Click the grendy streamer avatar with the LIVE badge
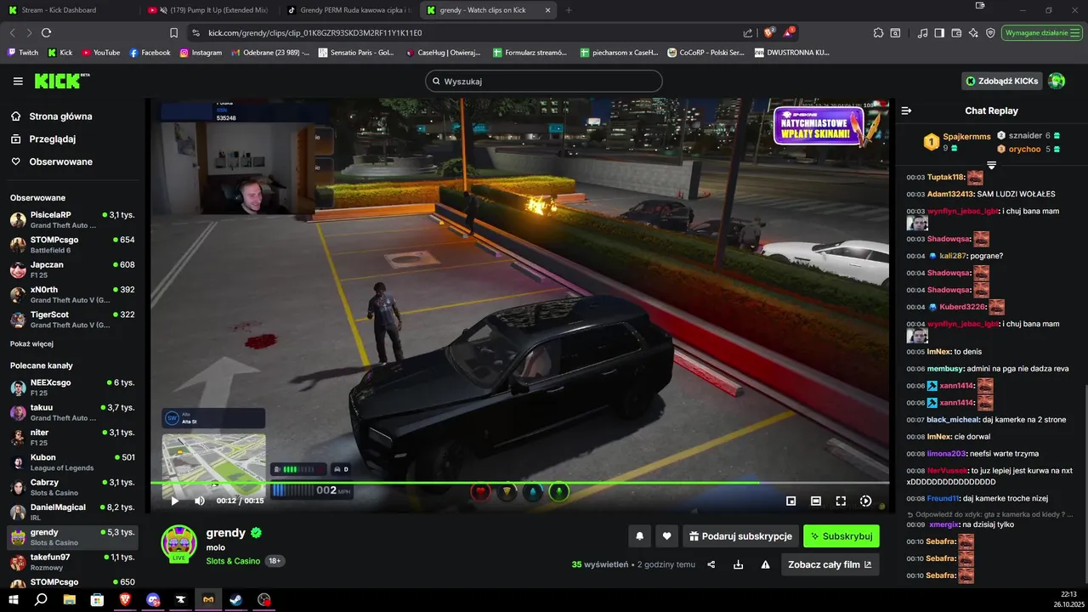The height and width of the screenshot is (612, 1088). pos(178,544)
